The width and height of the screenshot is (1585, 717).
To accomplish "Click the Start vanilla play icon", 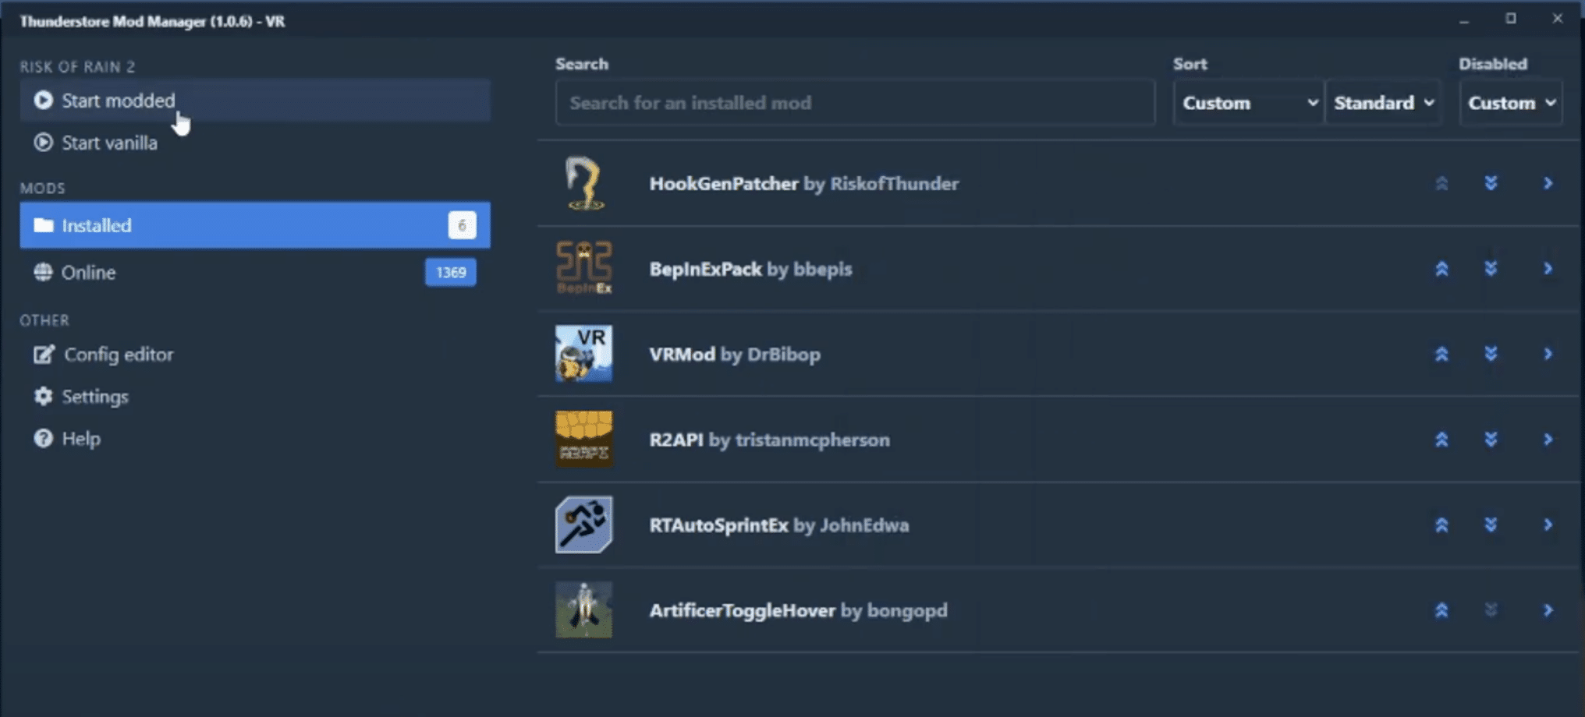I will point(43,143).
